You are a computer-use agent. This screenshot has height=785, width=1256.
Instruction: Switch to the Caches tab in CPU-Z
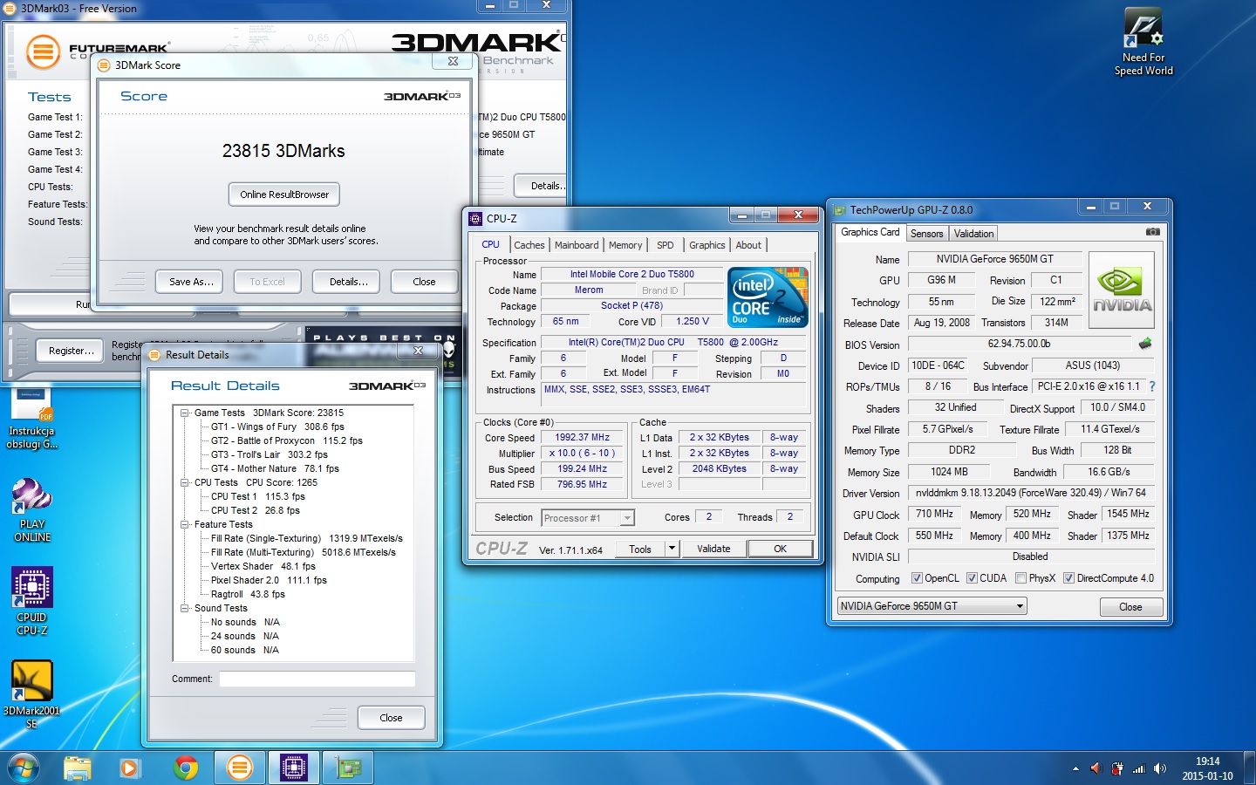tap(529, 245)
